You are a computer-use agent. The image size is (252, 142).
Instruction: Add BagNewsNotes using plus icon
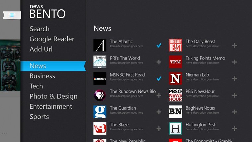point(234,112)
